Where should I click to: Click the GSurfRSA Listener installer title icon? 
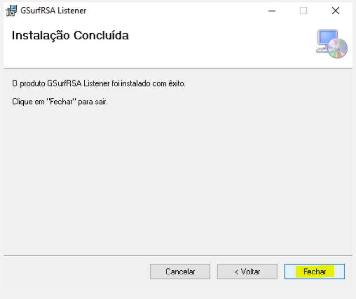coord(11,11)
